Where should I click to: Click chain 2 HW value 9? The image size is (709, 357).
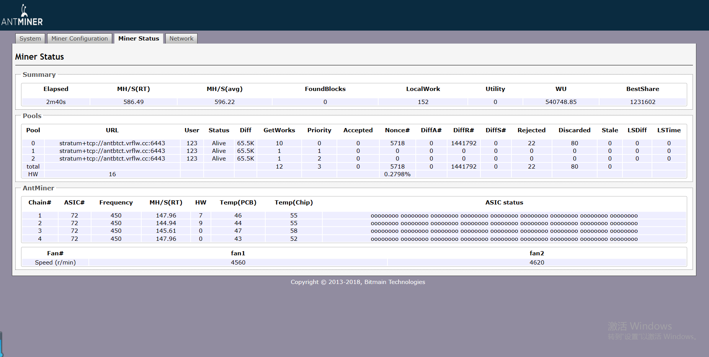[201, 223]
